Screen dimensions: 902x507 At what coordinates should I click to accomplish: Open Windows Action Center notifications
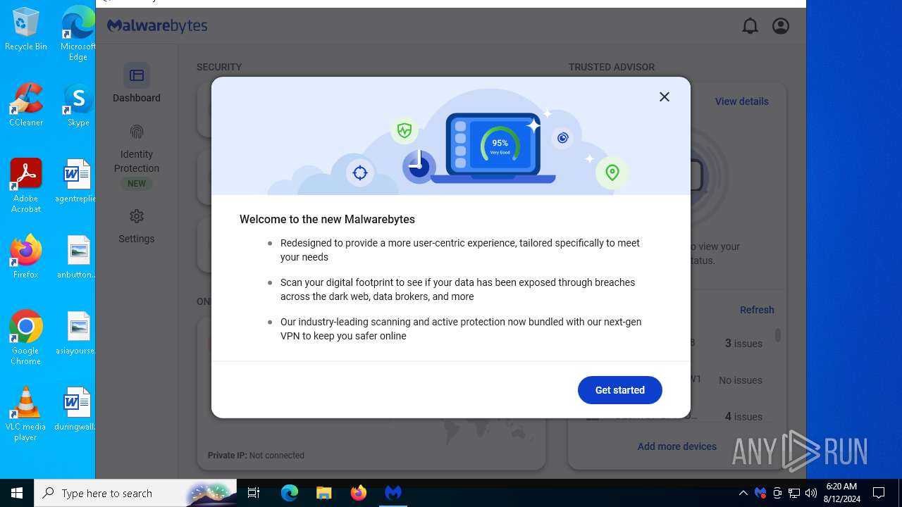click(879, 493)
